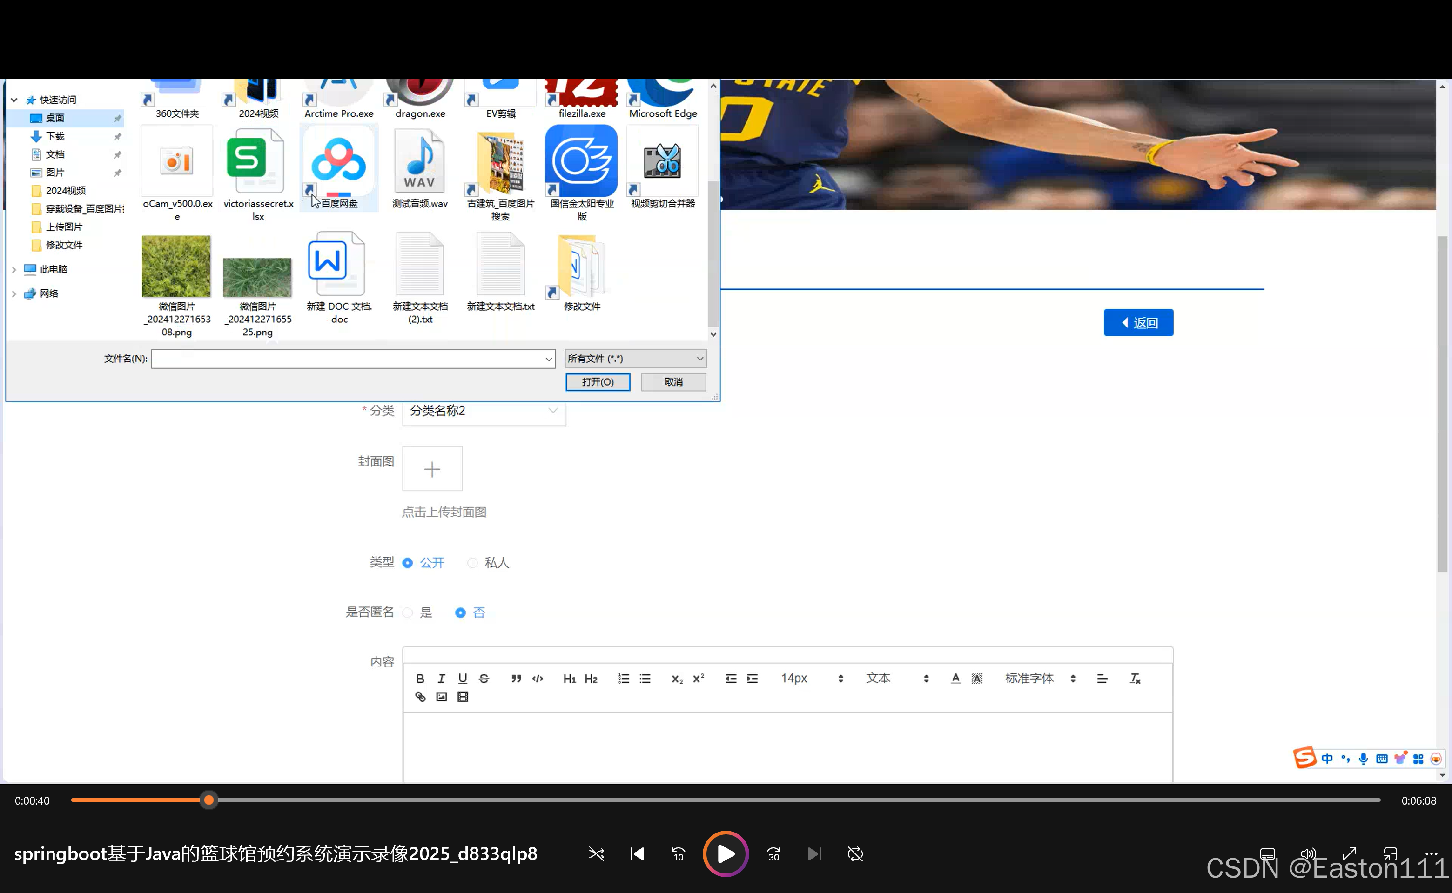This screenshot has height=893, width=1452.
Task: Select 是 for the 是否匿名 option
Action: click(x=407, y=613)
